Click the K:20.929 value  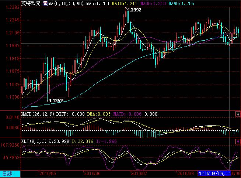point(59,141)
